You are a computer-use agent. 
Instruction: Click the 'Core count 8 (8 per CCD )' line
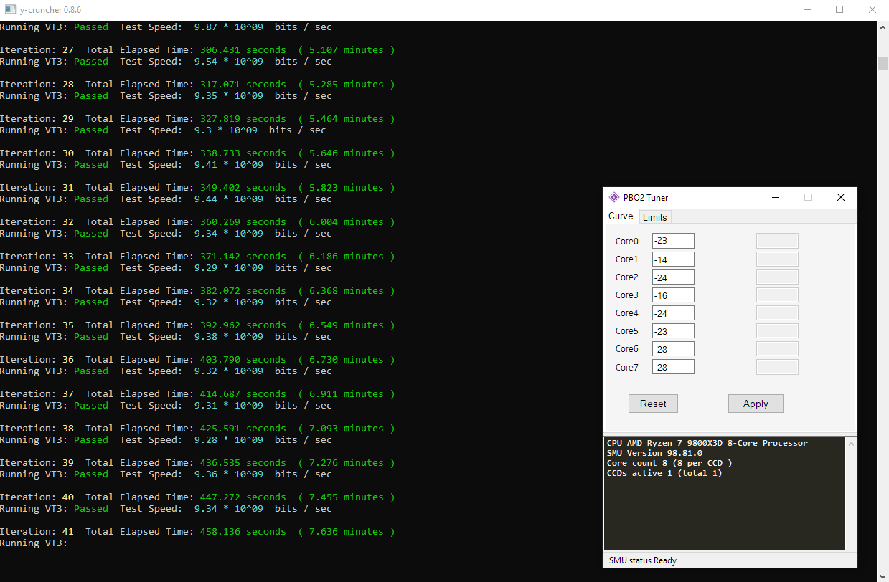pos(669,463)
